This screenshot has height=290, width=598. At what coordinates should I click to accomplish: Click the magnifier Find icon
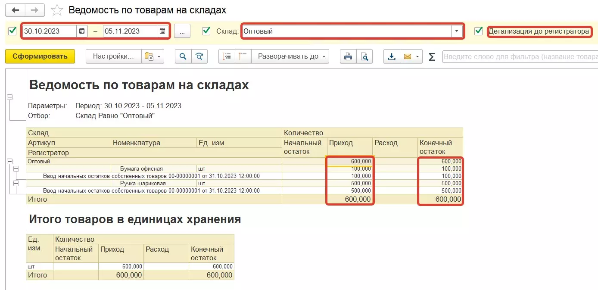coord(183,56)
